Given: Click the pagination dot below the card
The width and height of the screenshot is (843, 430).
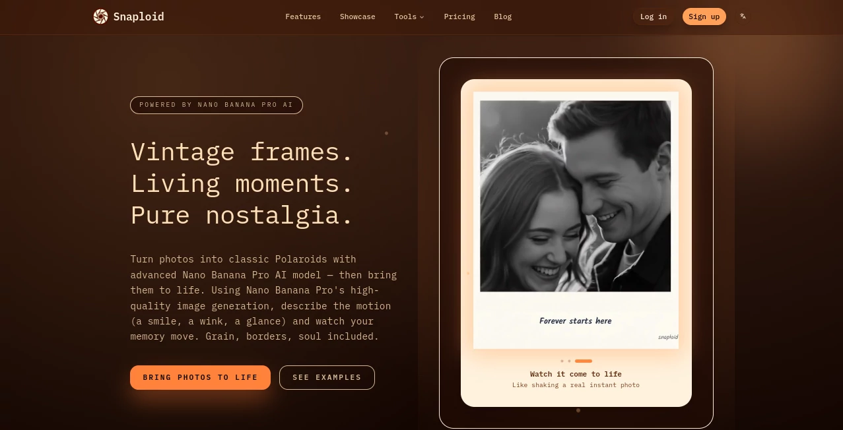Looking at the screenshot, I should (x=578, y=410).
